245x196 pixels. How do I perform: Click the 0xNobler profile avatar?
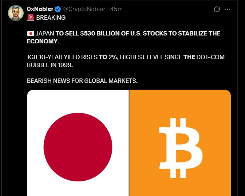click(x=15, y=13)
